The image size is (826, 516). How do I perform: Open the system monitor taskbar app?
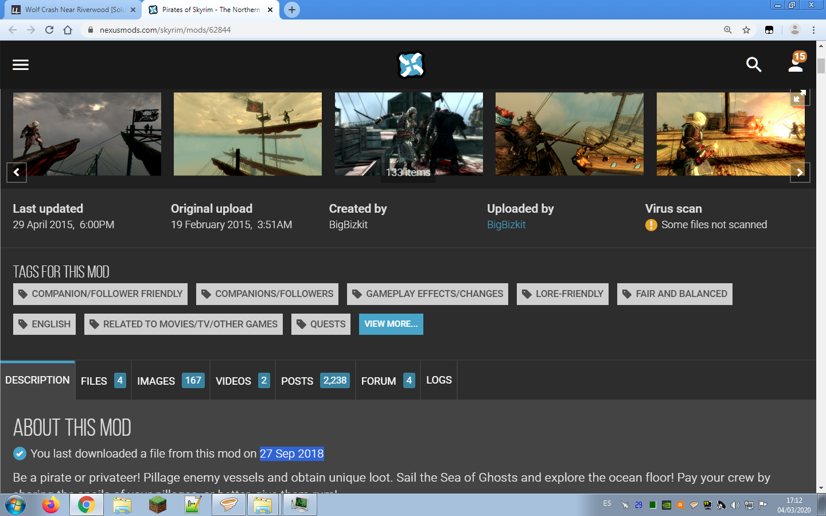[x=299, y=505]
